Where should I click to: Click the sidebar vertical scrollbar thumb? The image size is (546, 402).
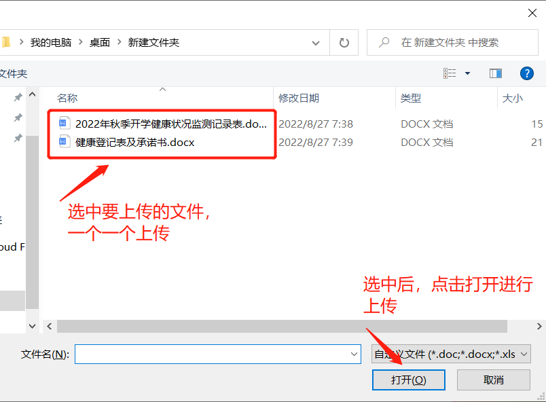[33, 222]
